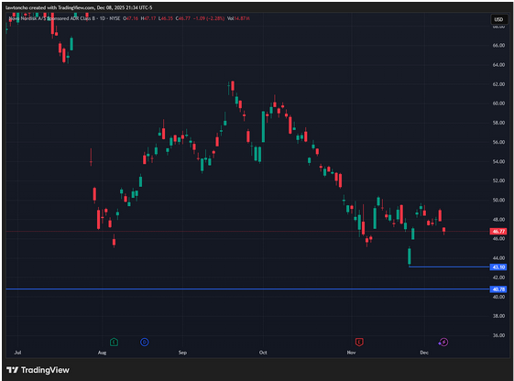Click the Dec label on time axis
Viewport: 514px width, 381px height.
pos(424,353)
